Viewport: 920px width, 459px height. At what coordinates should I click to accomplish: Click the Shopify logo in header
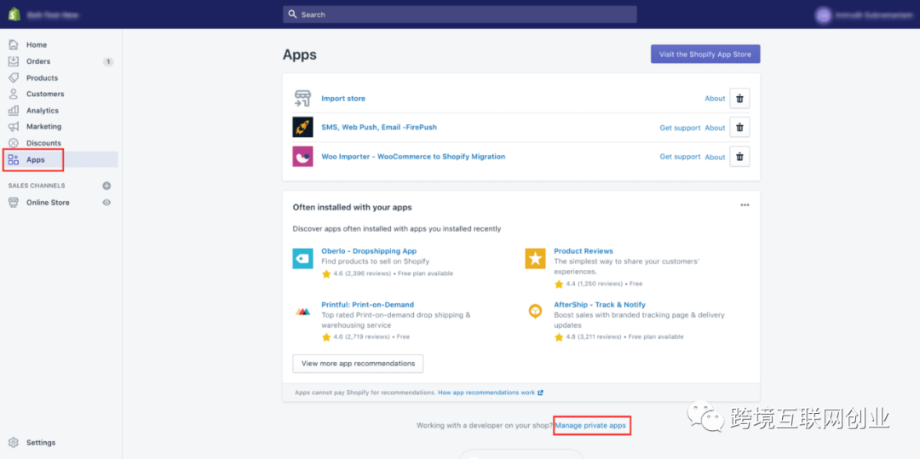click(14, 14)
